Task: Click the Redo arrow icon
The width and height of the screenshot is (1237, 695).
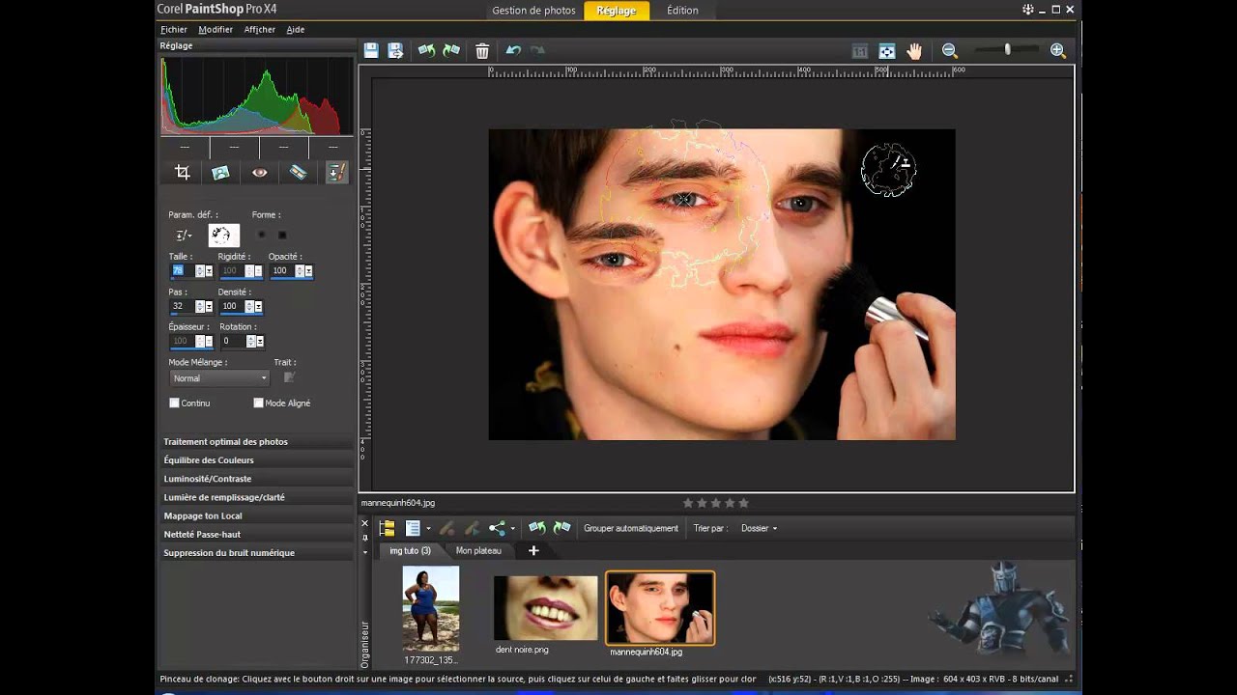Action: pos(538,50)
